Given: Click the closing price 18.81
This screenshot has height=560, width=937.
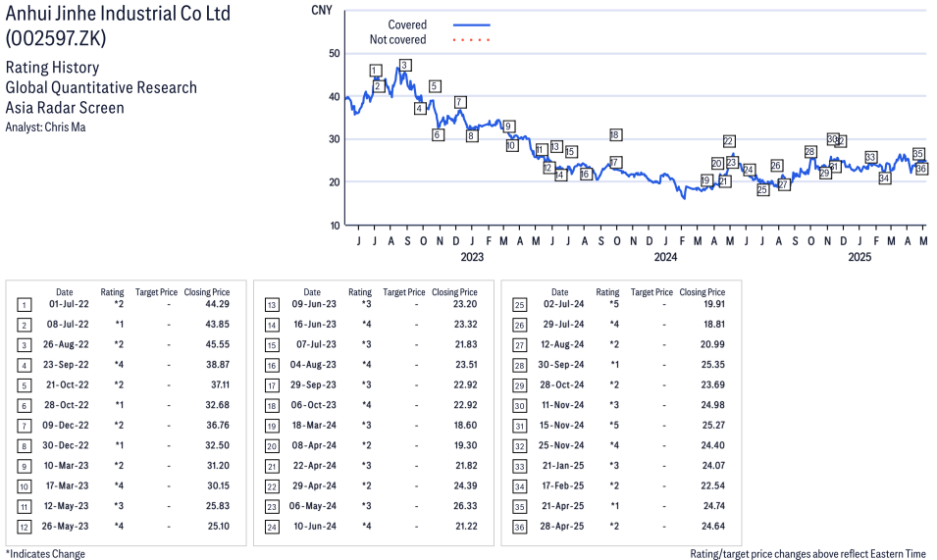Looking at the screenshot, I should [x=713, y=325].
